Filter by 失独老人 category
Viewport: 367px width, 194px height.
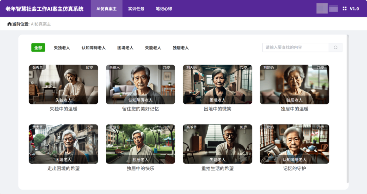62,48
